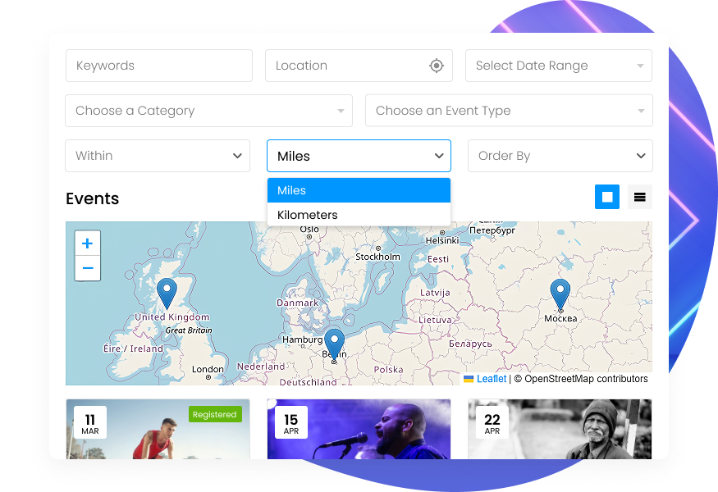Open the Select Date Range dropdown
The width and height of the screenshot is (718, 492).
558,66
